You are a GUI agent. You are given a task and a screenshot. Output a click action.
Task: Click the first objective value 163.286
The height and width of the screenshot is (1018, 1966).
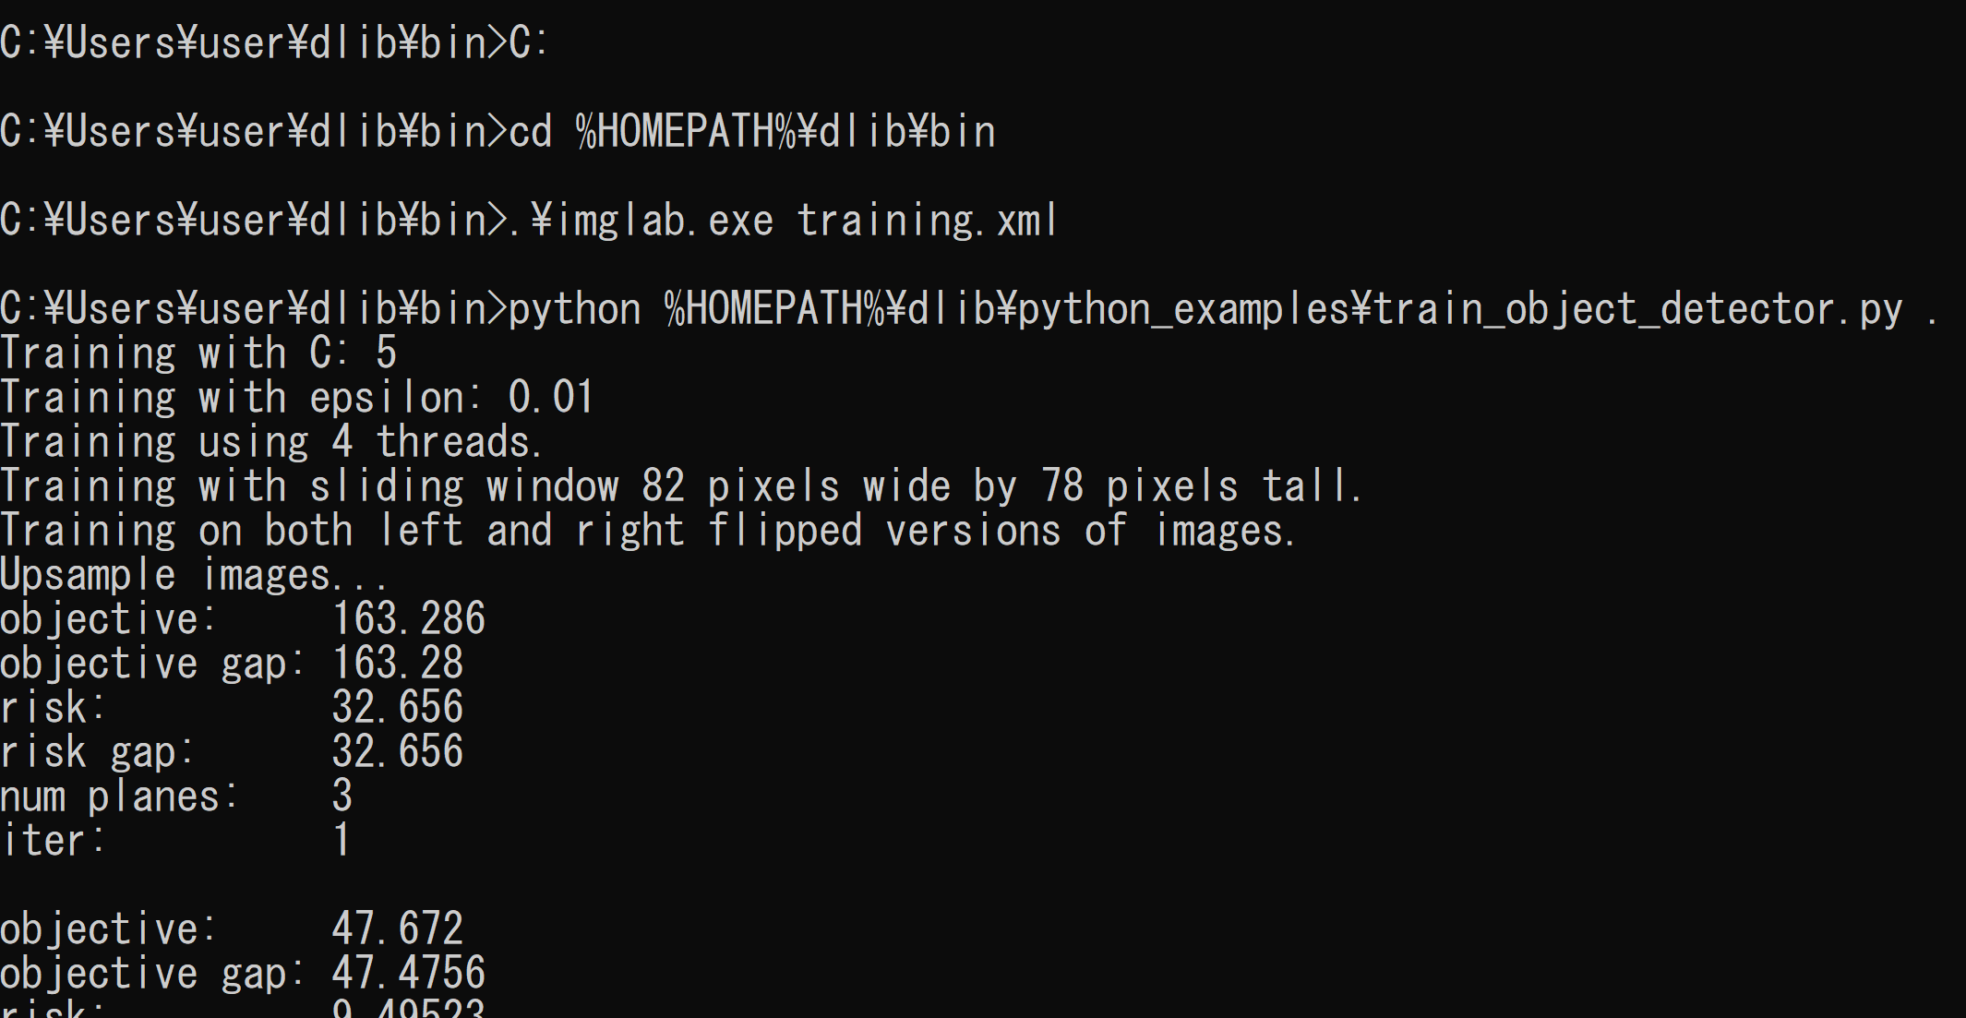pos(408,618)
